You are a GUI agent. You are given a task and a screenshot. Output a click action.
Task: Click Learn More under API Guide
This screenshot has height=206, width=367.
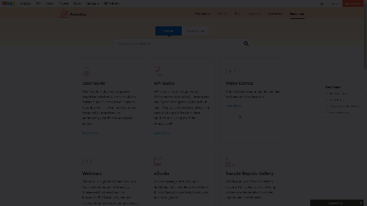[x=162, y=133]
